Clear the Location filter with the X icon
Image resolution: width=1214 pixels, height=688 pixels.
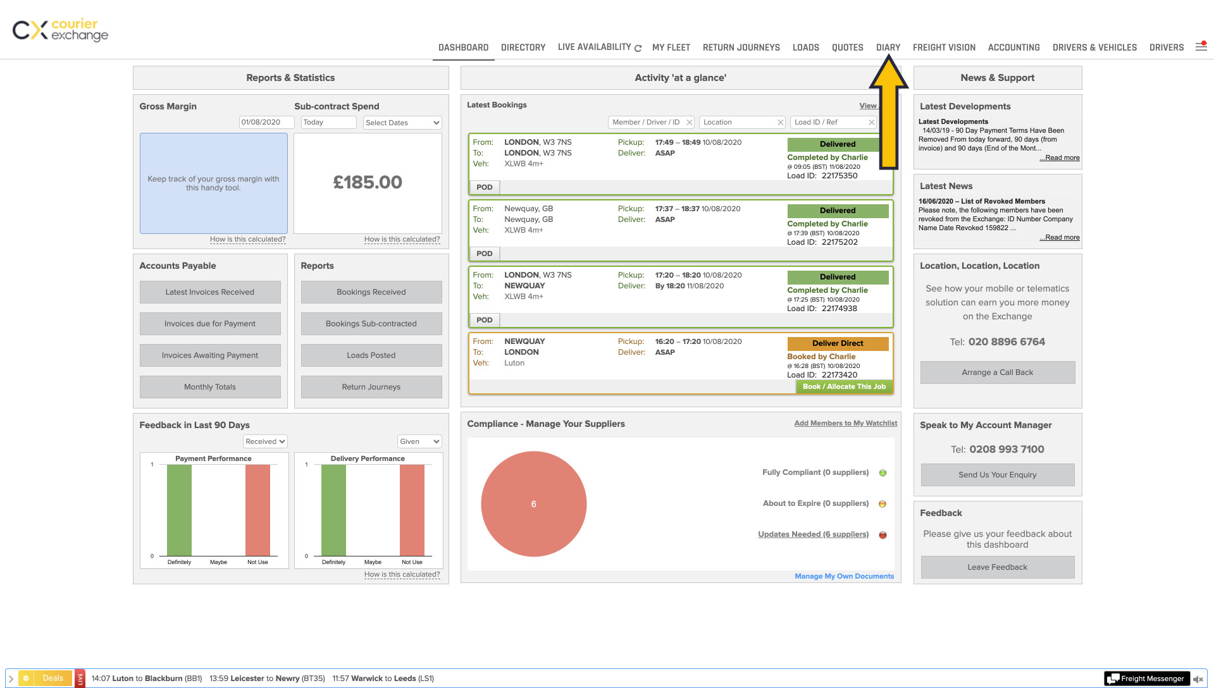coord(781,123)
